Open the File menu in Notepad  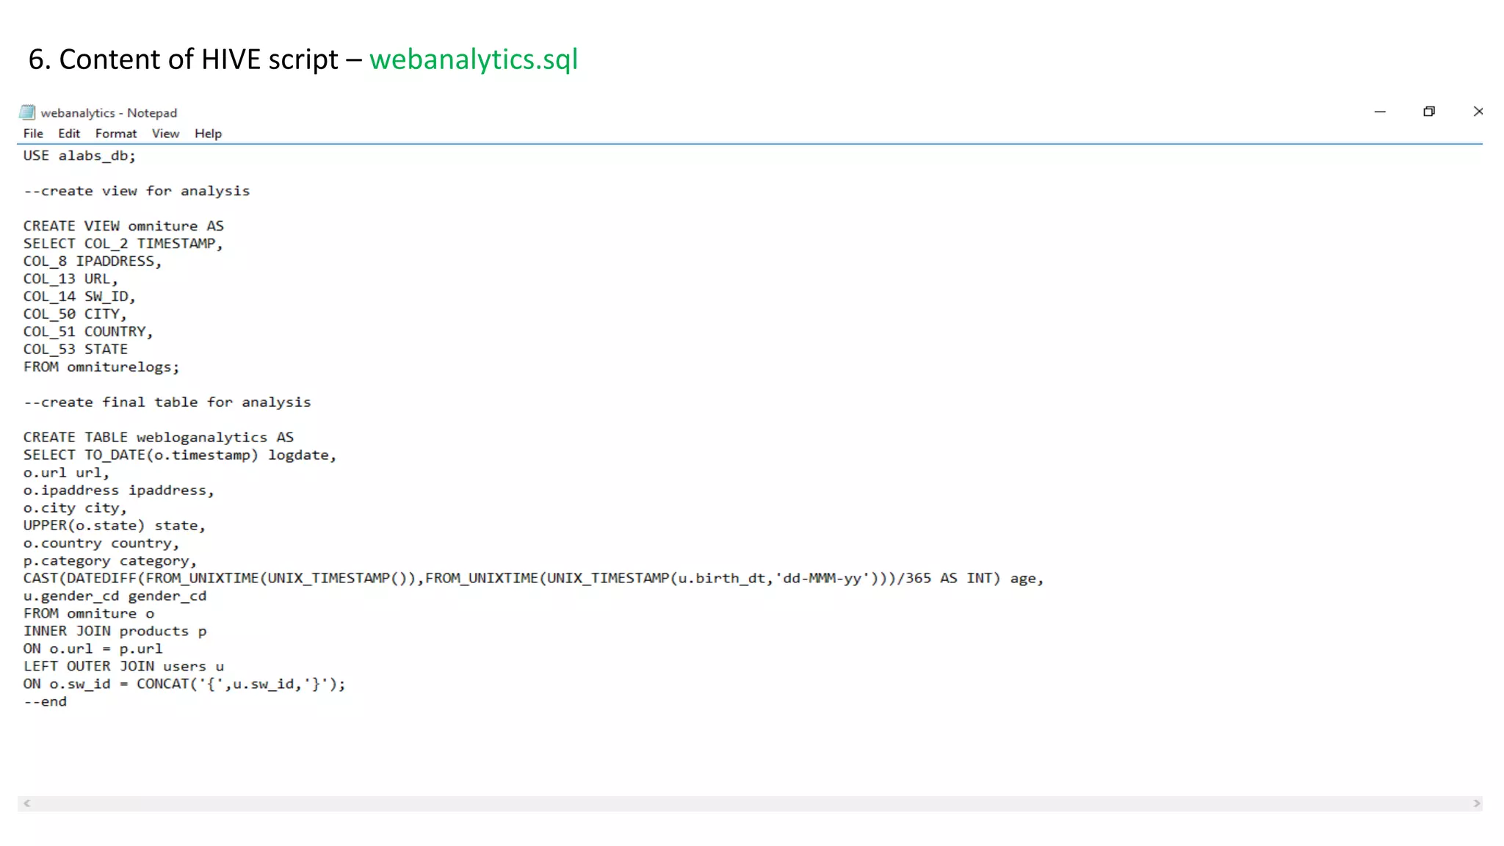(x=33, y=134)
